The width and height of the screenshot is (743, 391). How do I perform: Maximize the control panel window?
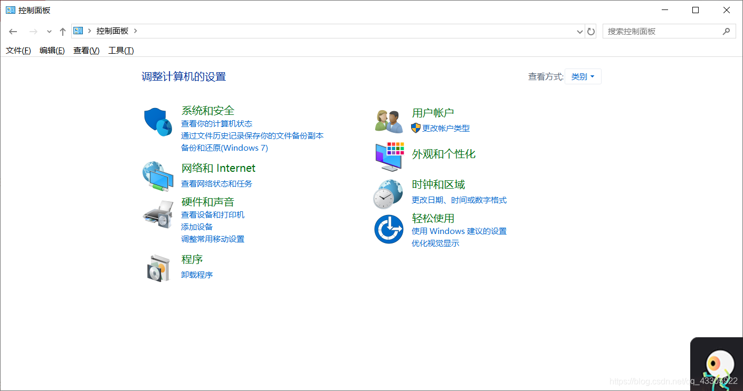tap(696, 10)
